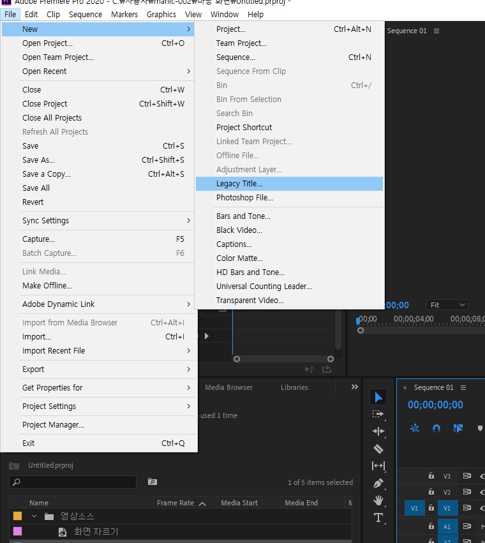Switch to the Media Browser tab
This screenshot has width=485, height=543.
click(x=228, y=387)
